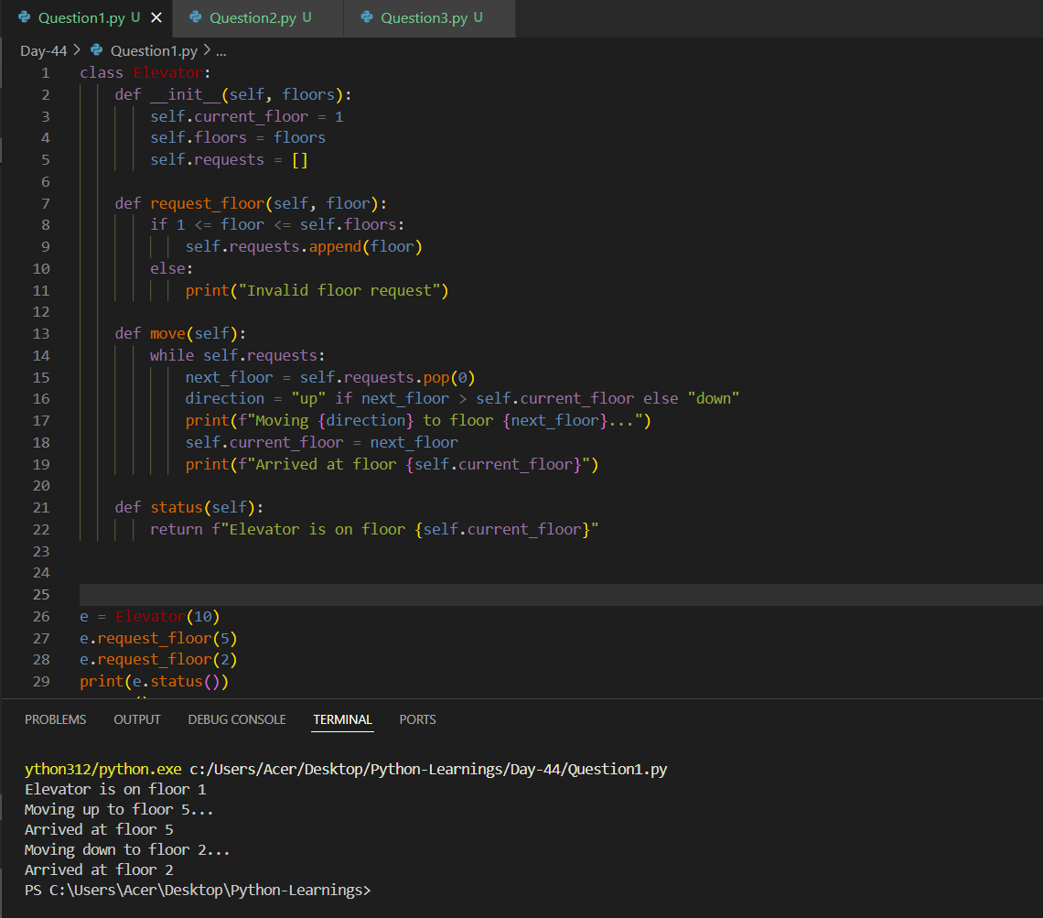Open the Day-44 breadcrumb folder
The width and height of the screenshot is (1043, 918).
(x=43, y=50)
